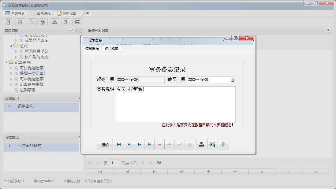Click inside the page number input field
Image resolution: width=336 pixels, height=189 pixels.
click(x=115, y=162)
